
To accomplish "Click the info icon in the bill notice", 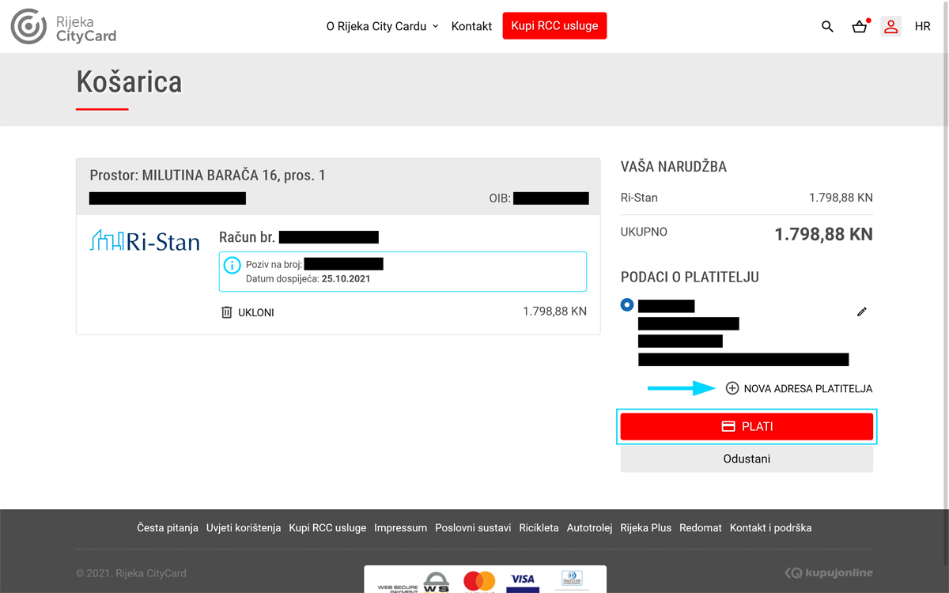I will (x=232, y=265).
